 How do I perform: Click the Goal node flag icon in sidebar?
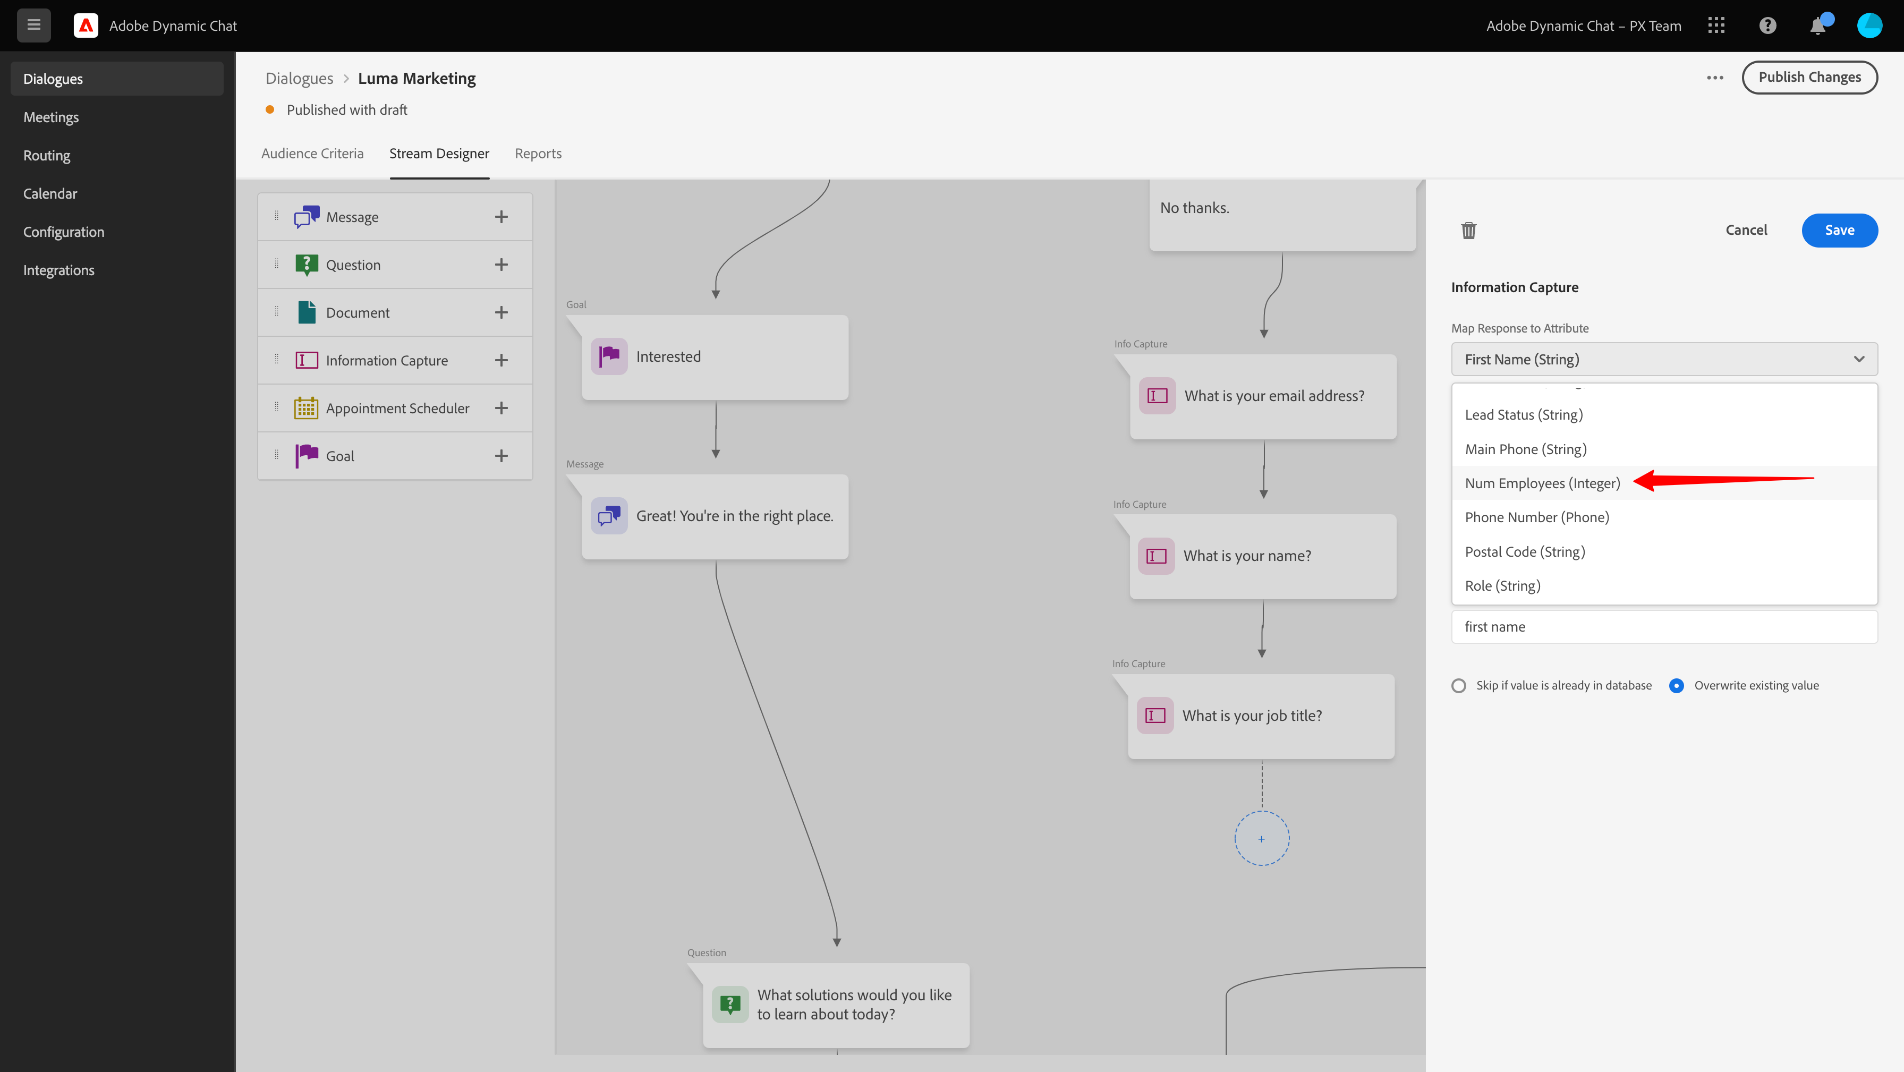pyautogui.click(x=306, y=455)
